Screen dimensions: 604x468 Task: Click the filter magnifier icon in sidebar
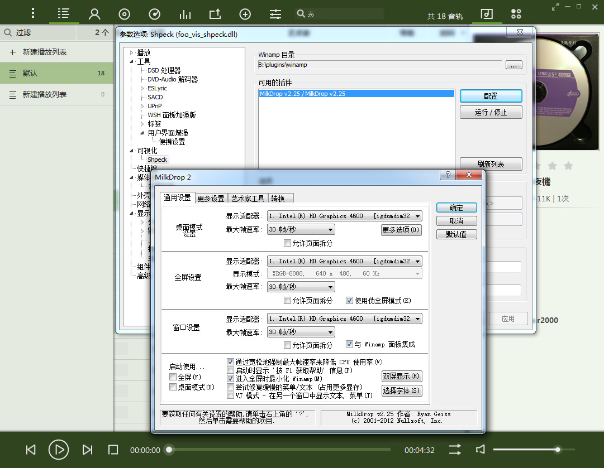pos(8,33)
